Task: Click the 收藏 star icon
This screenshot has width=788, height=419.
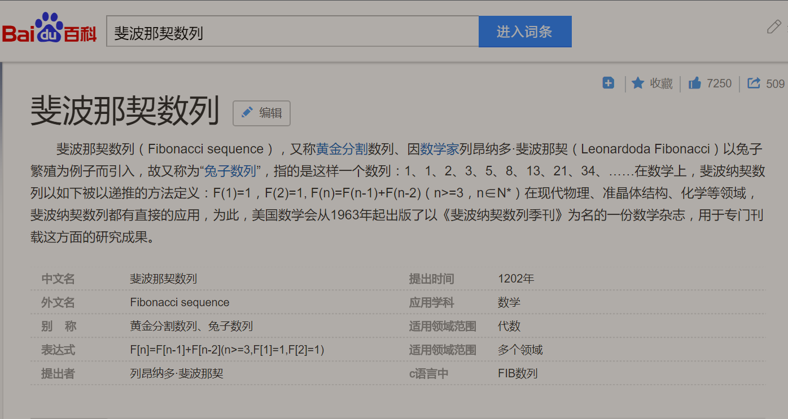Action: pos(638,83)
